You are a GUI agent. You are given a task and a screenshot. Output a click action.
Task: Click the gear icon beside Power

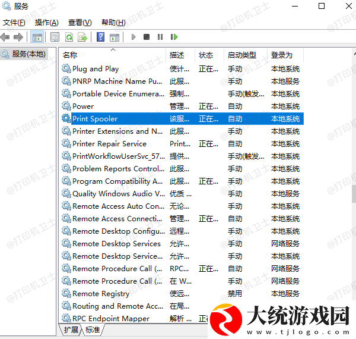click(x=66, y=106)
